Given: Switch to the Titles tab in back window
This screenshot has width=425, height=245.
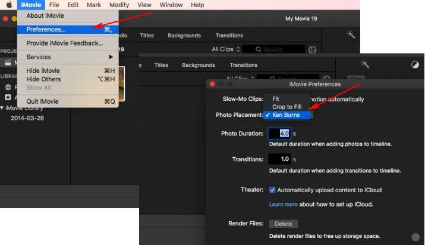Looking at the screenshot, I should pos(147,36).
